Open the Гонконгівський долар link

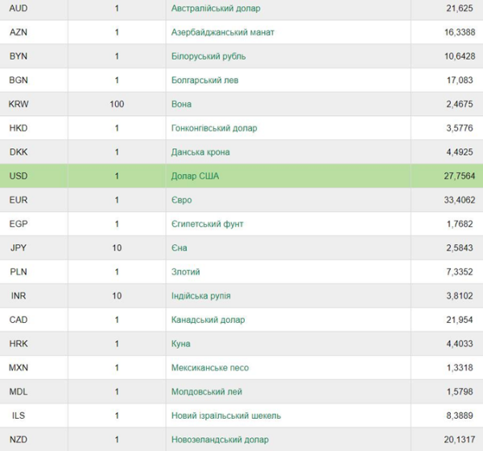(x=214, y=128)
